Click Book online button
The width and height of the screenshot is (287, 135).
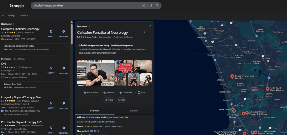click(91, 93)
